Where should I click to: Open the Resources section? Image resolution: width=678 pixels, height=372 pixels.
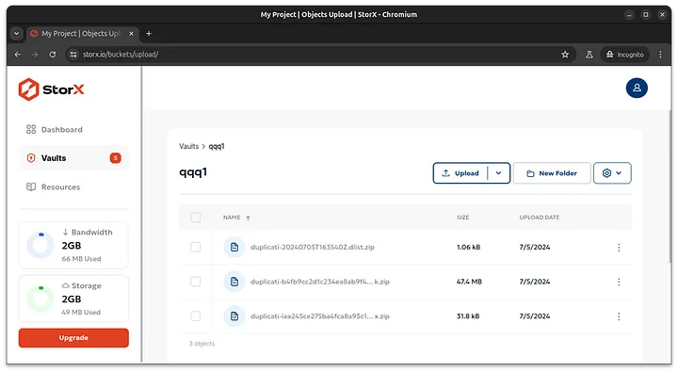[x=60, y=186]
